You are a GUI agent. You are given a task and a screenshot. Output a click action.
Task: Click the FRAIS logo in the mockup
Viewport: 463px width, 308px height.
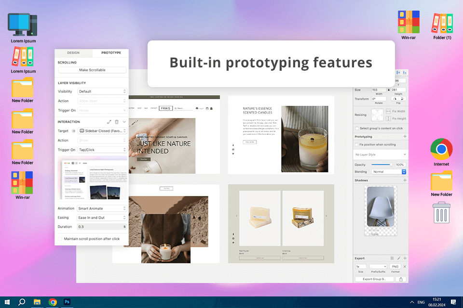tap(165, 108)
